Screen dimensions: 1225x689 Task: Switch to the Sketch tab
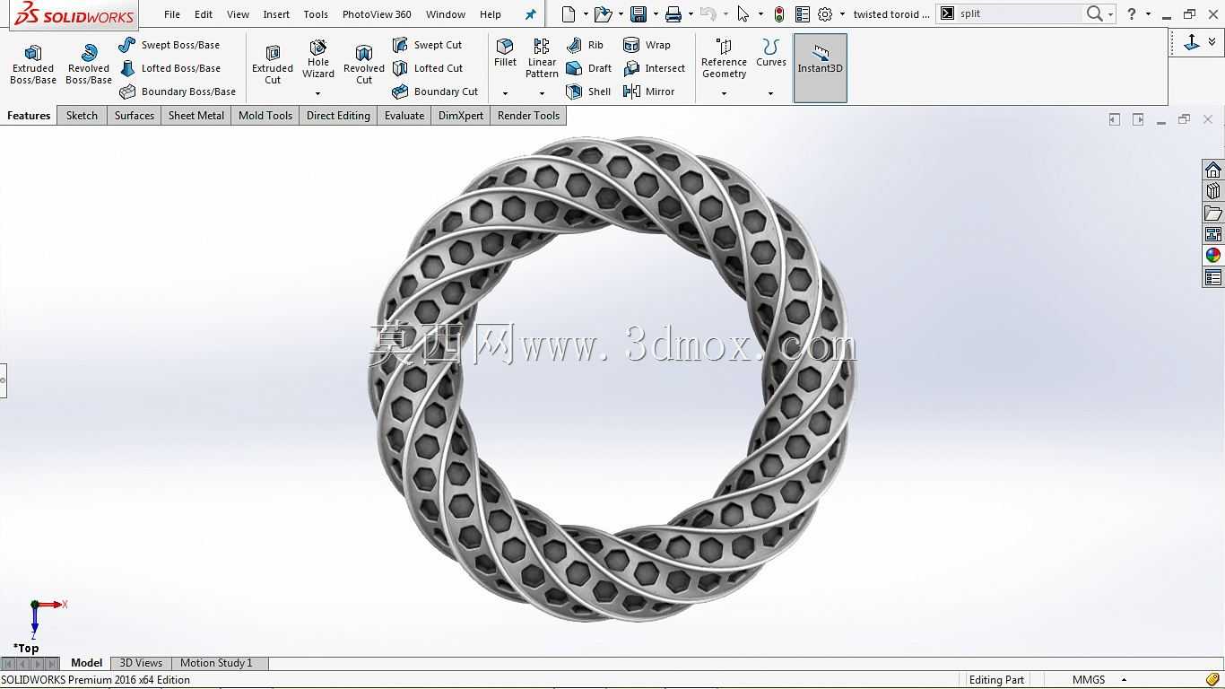[x=82, y=116]
